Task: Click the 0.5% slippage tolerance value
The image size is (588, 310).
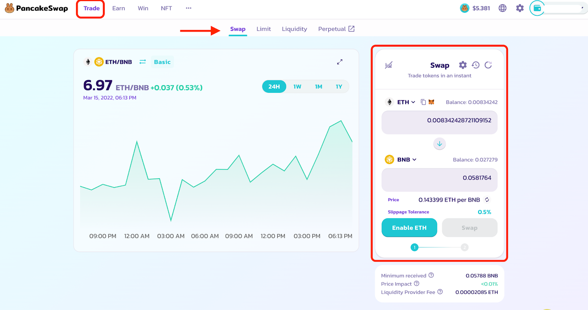Action: pyautogui.click(x=484, y=212)
